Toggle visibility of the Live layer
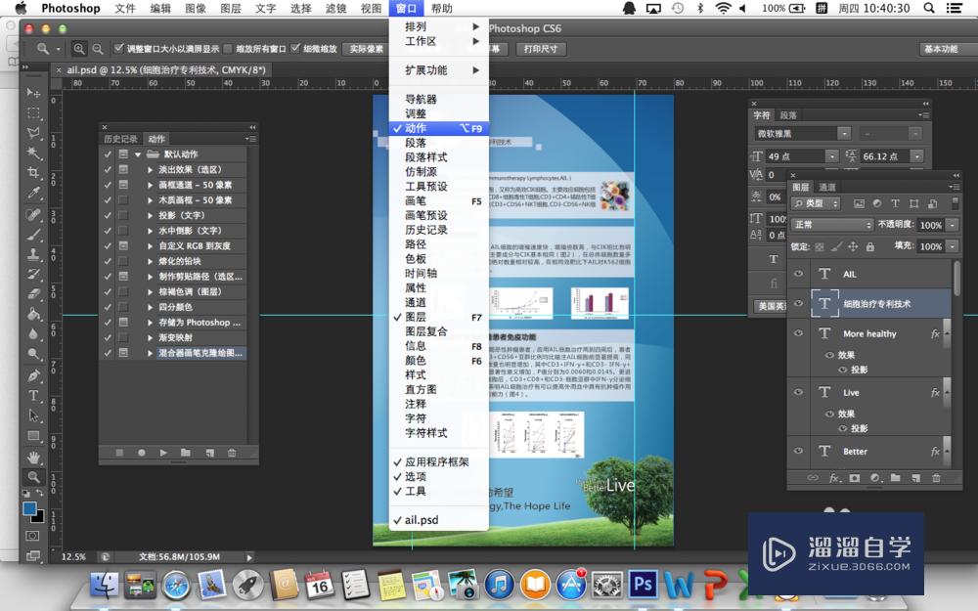This screenshot has width=978, height=611. 799,393
